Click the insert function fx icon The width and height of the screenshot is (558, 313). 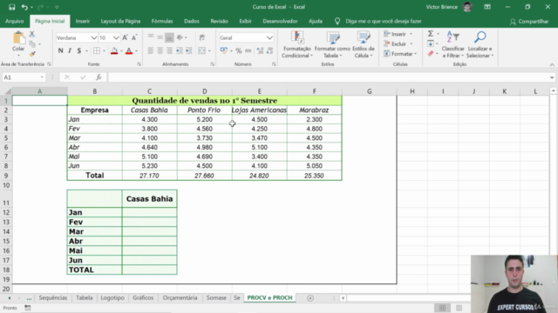click(99, 77)
